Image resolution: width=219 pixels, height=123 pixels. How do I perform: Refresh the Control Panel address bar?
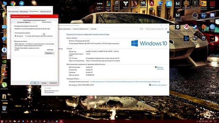click(142, 29)
